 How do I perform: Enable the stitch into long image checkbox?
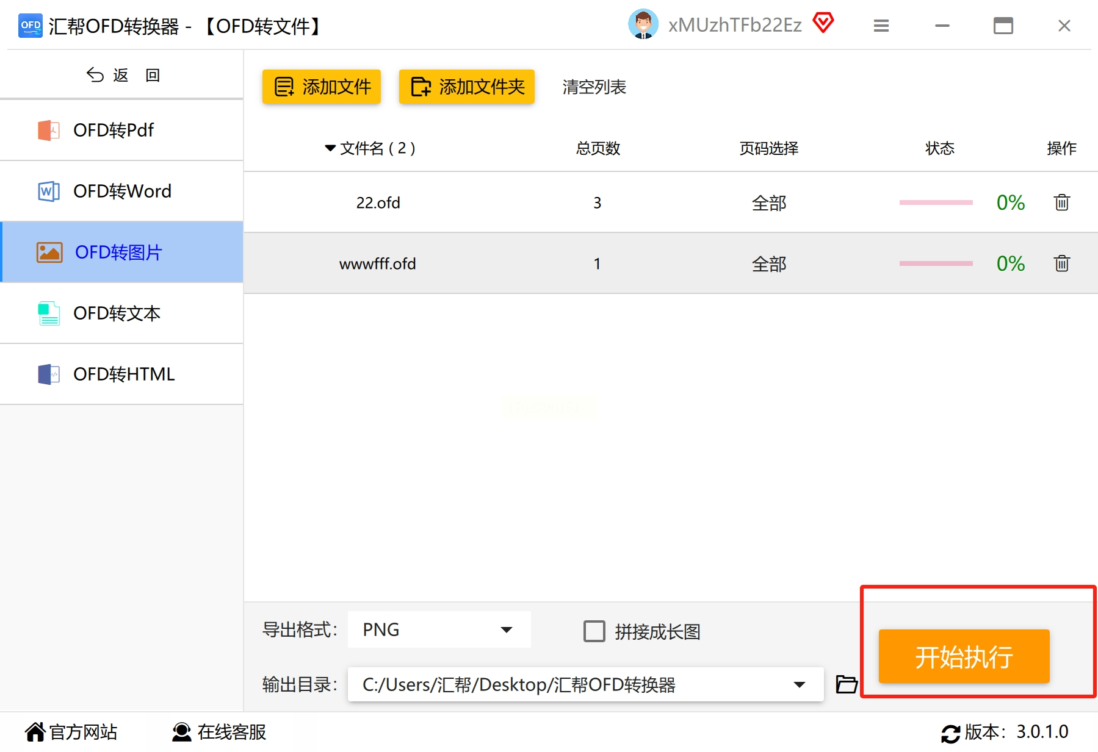point(594,631)
